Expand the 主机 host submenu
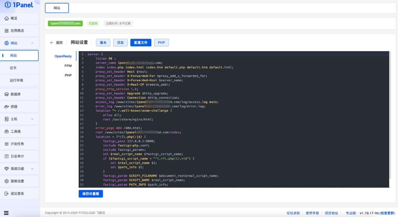The width and height of the screenshot is (398, 217). click(x=32, y=119)
